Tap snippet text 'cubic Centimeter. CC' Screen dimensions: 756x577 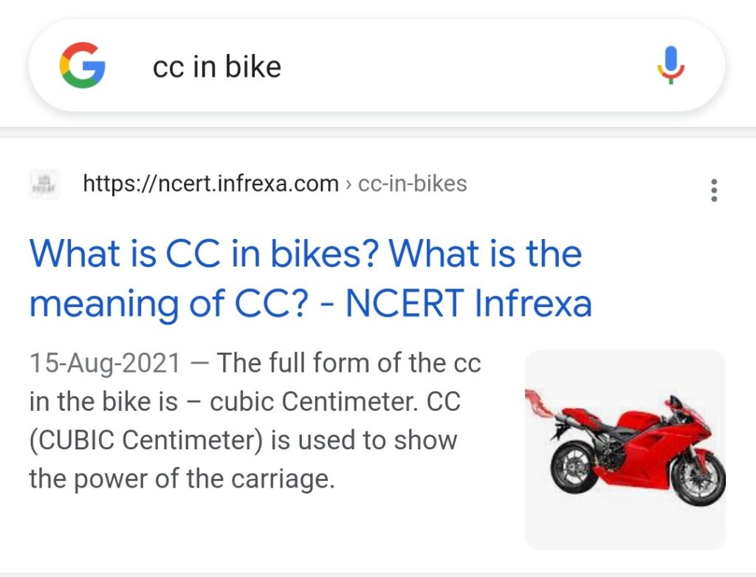[335, 401]
